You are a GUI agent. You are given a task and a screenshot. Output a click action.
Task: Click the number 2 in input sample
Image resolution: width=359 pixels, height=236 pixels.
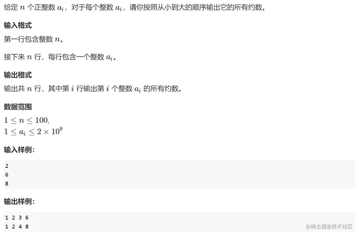pos(7,166)
